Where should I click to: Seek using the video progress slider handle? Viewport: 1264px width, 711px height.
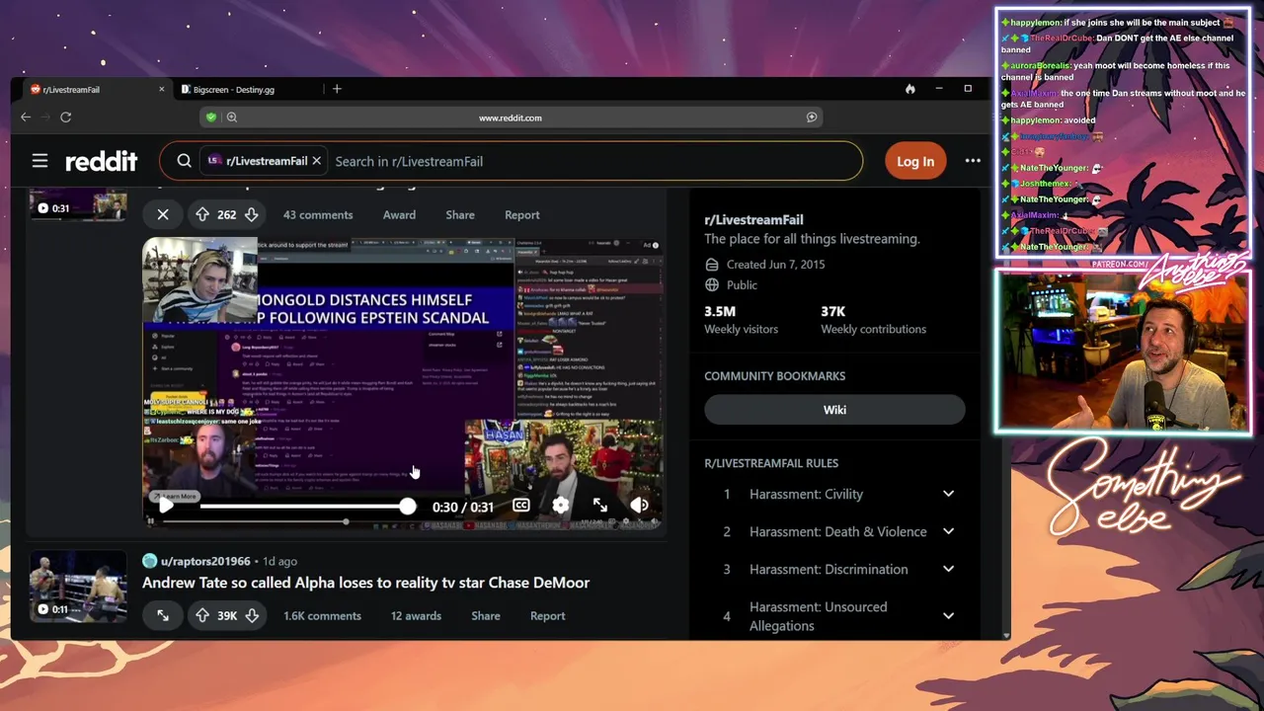coord(408,507)
